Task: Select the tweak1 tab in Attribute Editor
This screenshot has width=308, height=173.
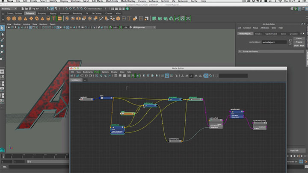Action: (x=258, y=34)
